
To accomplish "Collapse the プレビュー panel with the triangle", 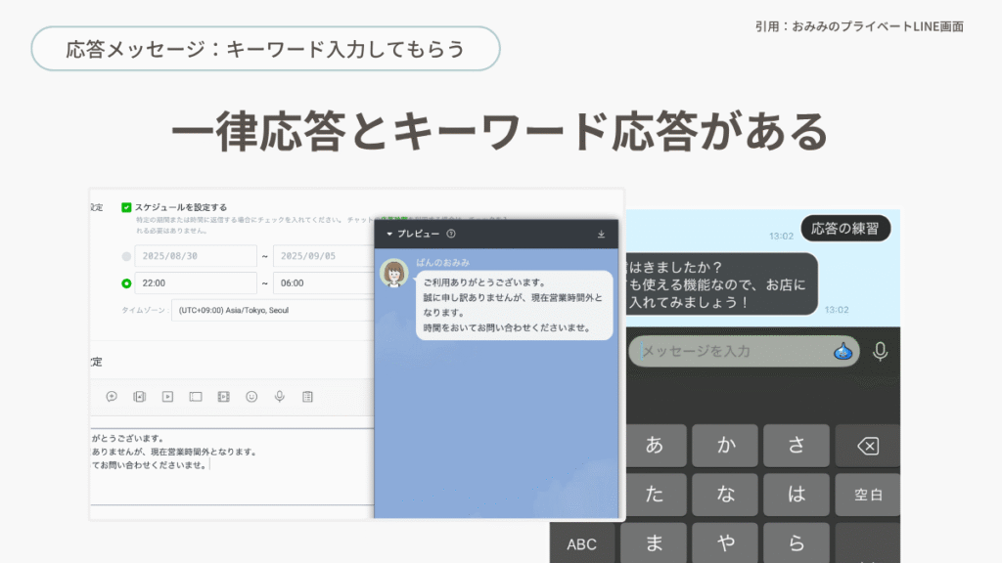I will pos(388,235).
